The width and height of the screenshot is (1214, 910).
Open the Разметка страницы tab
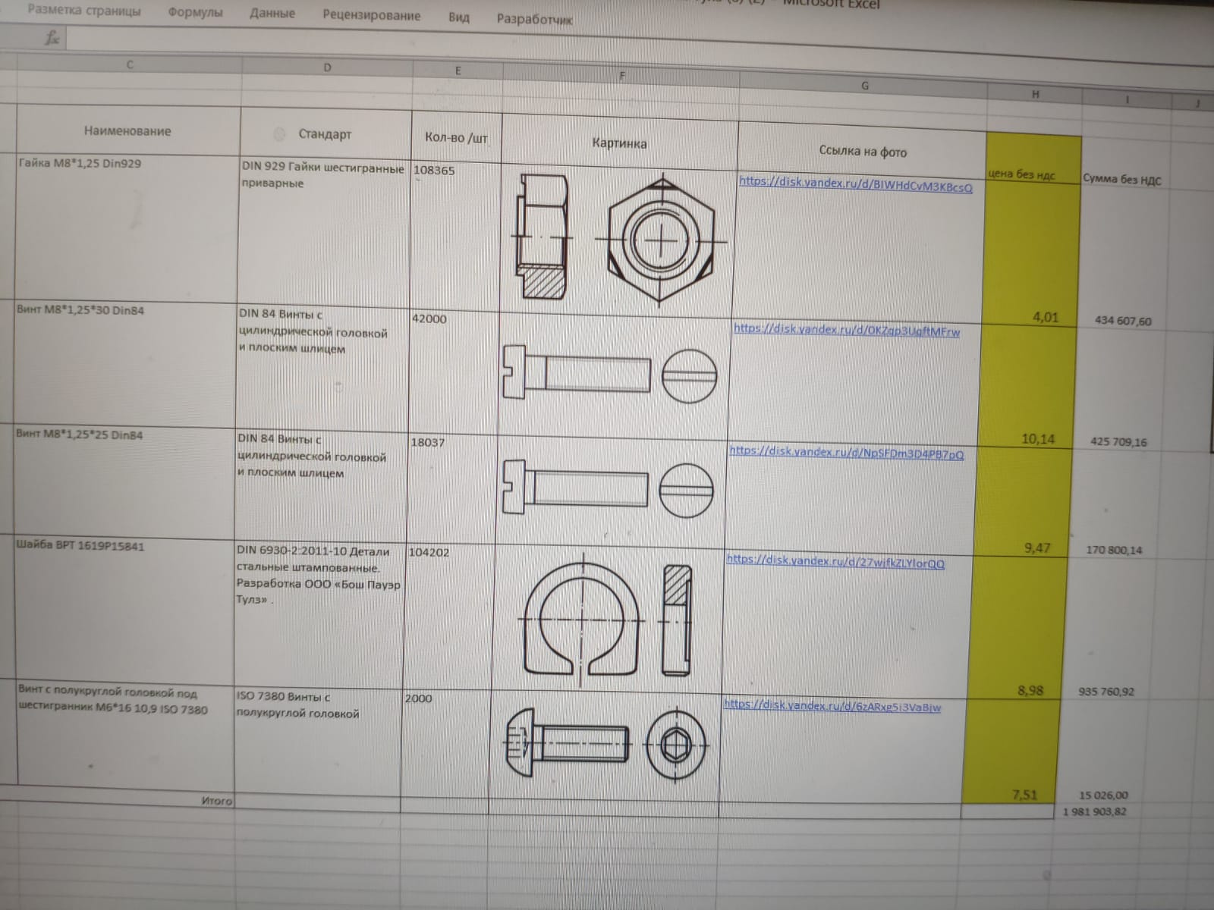pyautogui.click(x=83, y=11)
